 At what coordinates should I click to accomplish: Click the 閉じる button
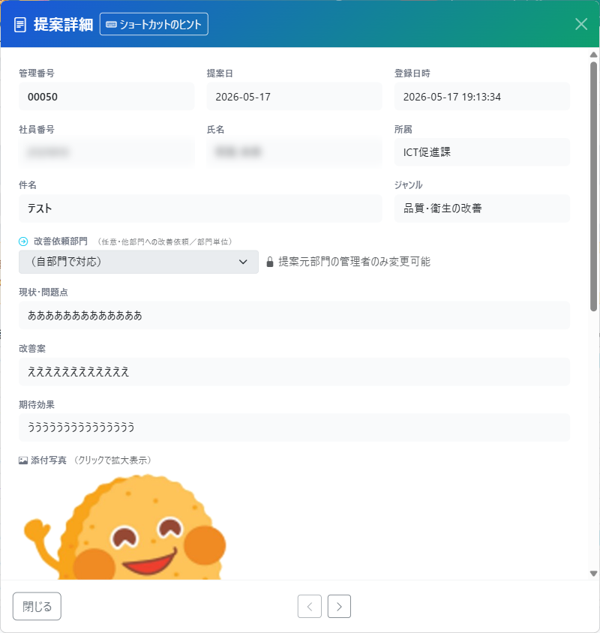[37, 606]
